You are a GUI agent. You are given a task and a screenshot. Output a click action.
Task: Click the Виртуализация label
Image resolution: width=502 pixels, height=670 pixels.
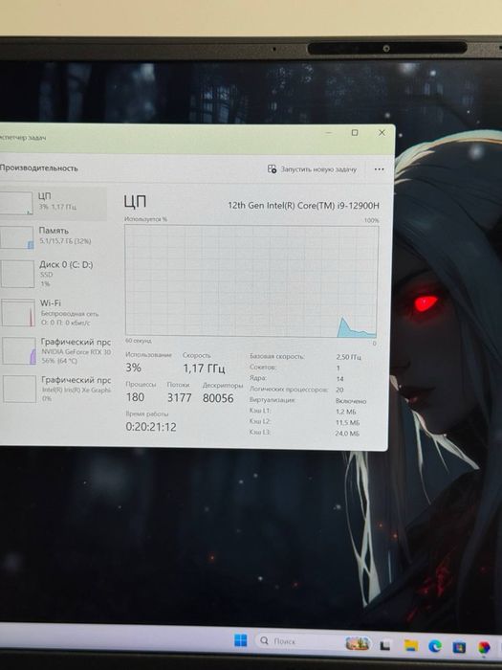pos(272,400)
